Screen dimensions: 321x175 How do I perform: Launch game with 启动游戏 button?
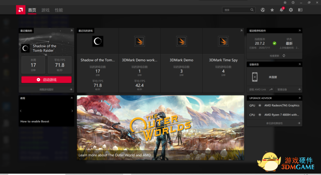click(x=46, y=80)
